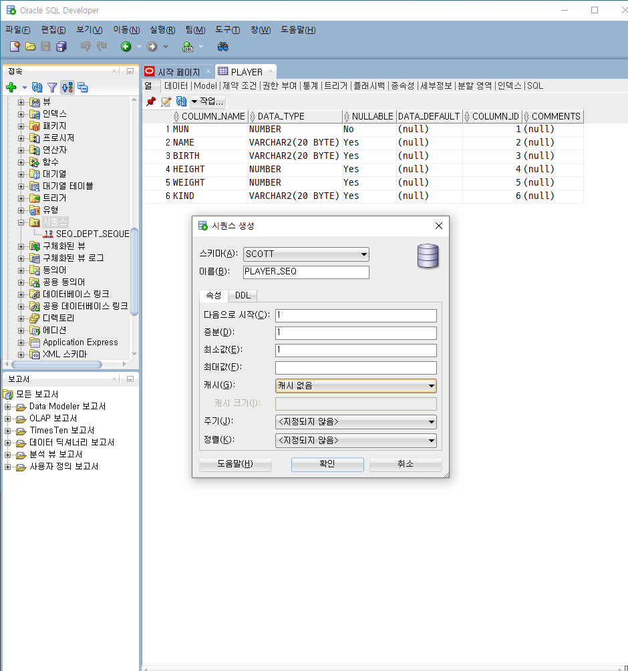628x671 pixels.
Task: Open the SQL sub-tab of PLAYER
Action: (534, 85)
